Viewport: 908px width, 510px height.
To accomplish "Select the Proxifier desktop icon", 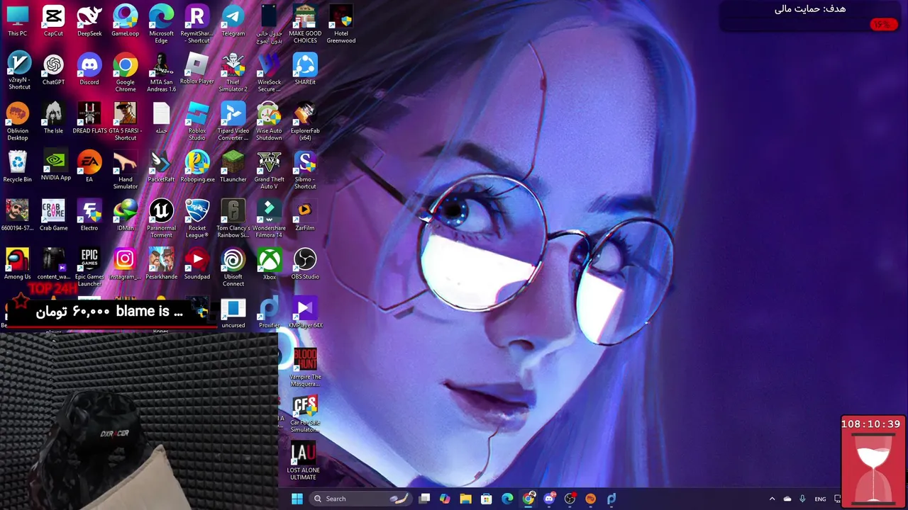I will (x=270, y=313).
